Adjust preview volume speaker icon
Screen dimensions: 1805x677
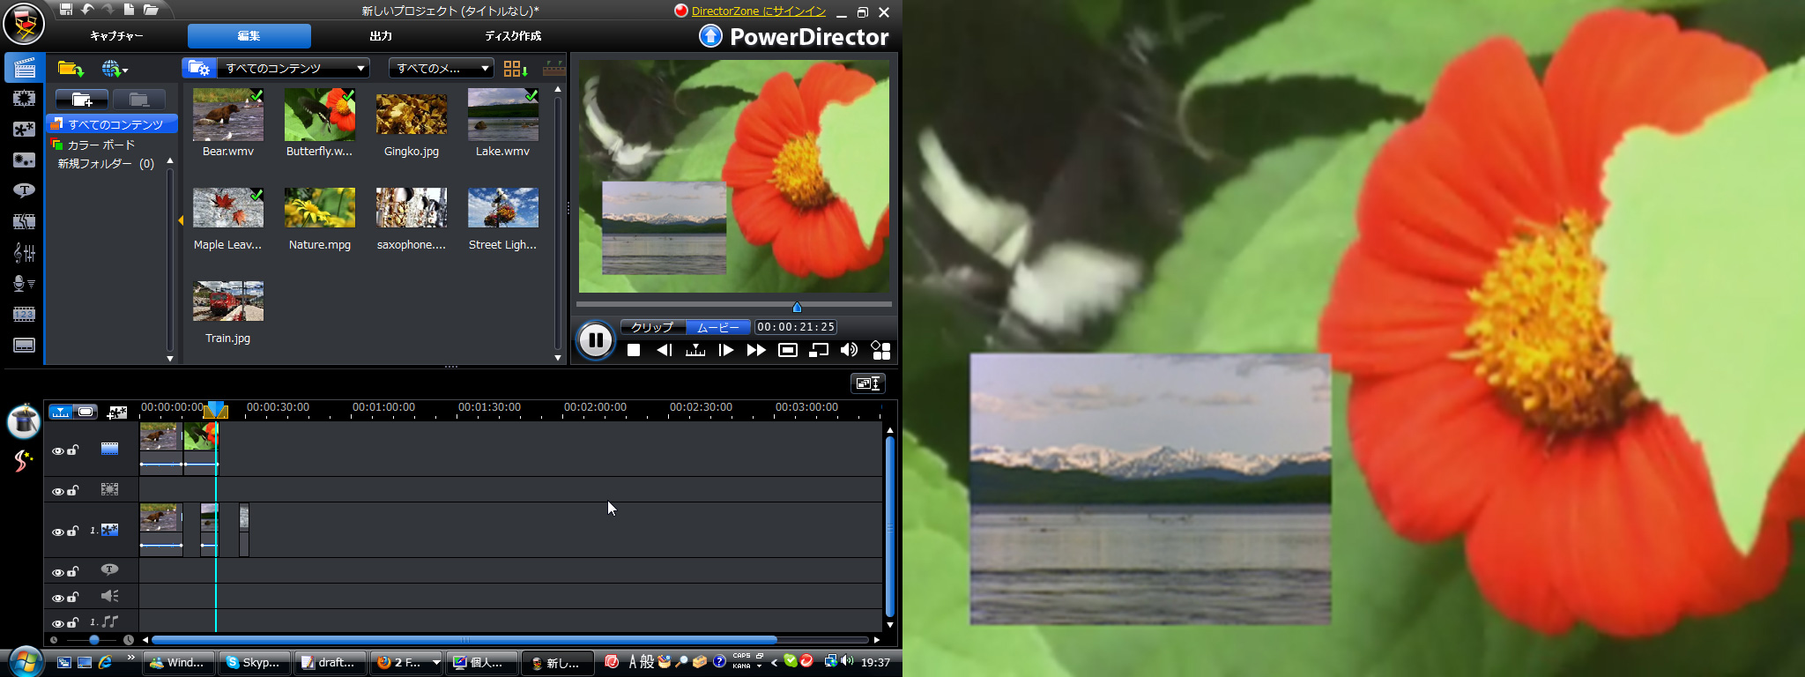click(849, 350)
